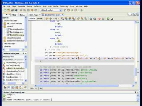Click the Clean and Build icon
Viewport: 142px width, 106px height.
click(x=68, y=10)
